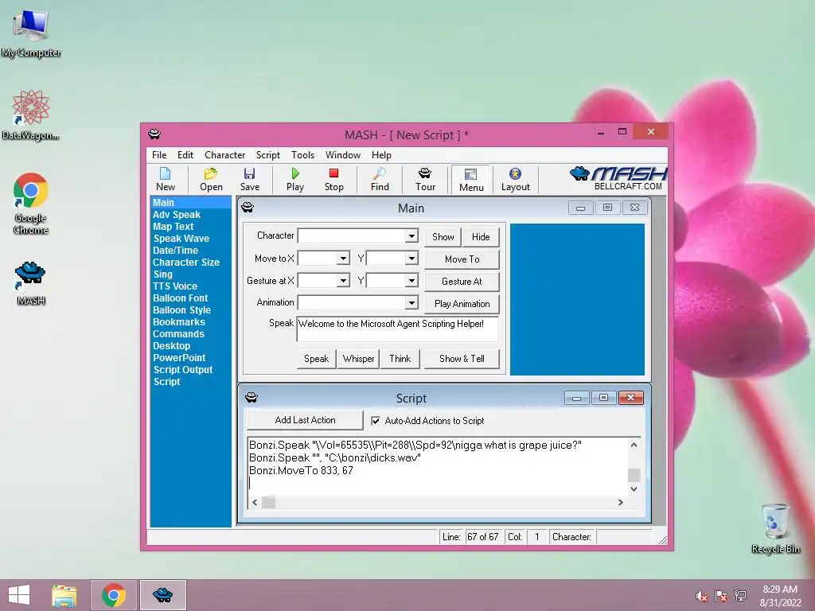
Task: Switch to Chrome in the taskbar
Action: [x=114, y=595]
